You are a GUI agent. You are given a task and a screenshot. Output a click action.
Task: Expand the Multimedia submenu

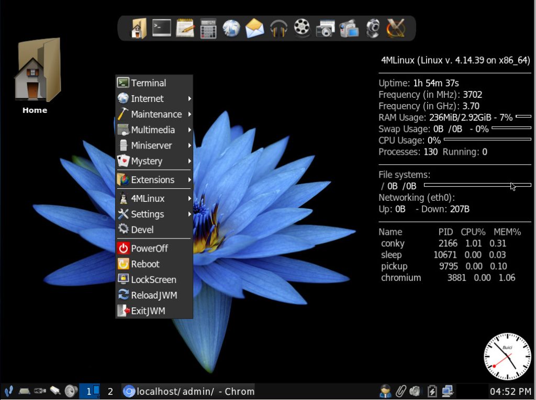tap(154, 130)
